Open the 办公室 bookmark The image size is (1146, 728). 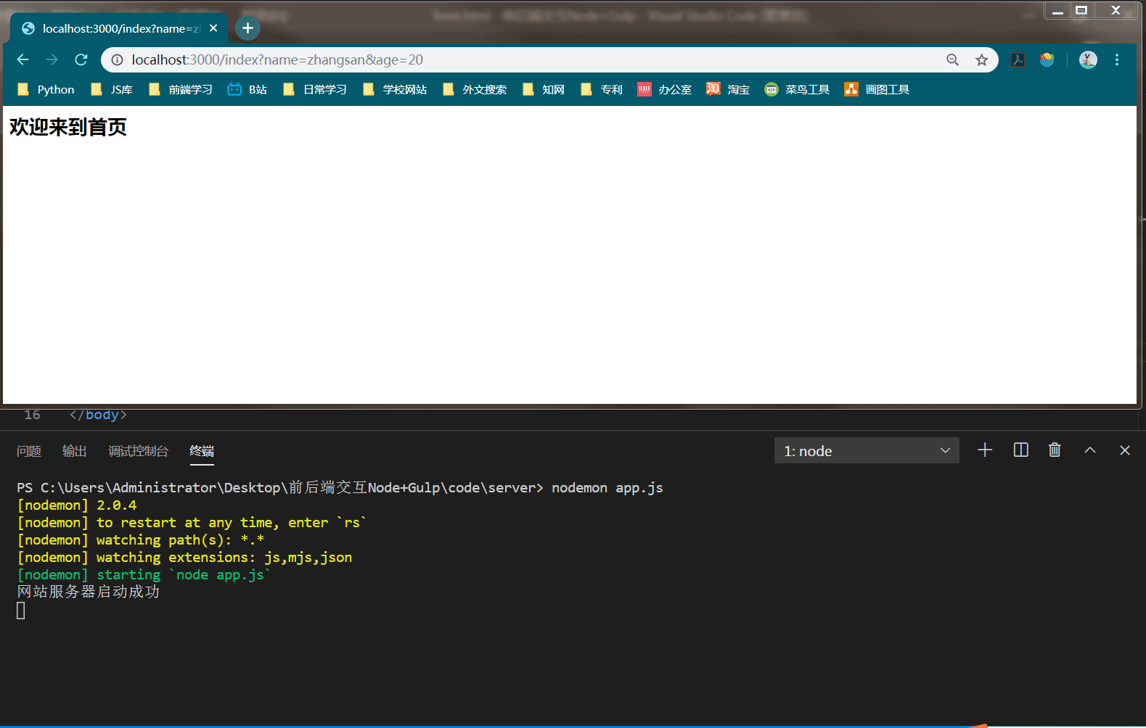tap(665, 89)
